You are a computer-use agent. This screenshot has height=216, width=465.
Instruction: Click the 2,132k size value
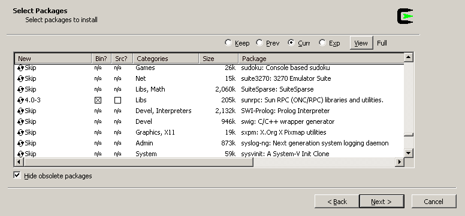point(226,111)
